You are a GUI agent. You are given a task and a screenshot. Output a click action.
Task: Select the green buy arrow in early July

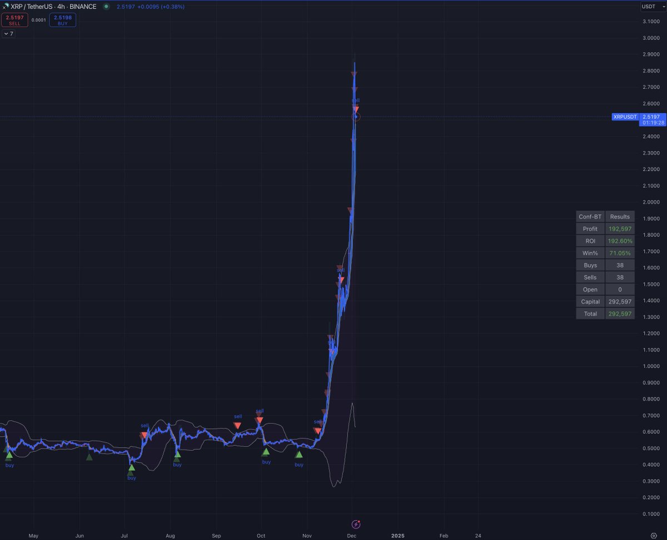click(x=131, y=467)
